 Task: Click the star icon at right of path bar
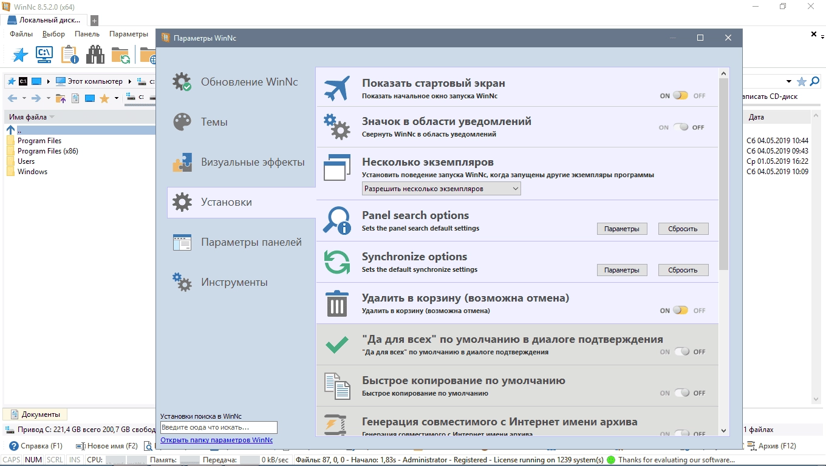pyautogui.click(x=802, y=81)
